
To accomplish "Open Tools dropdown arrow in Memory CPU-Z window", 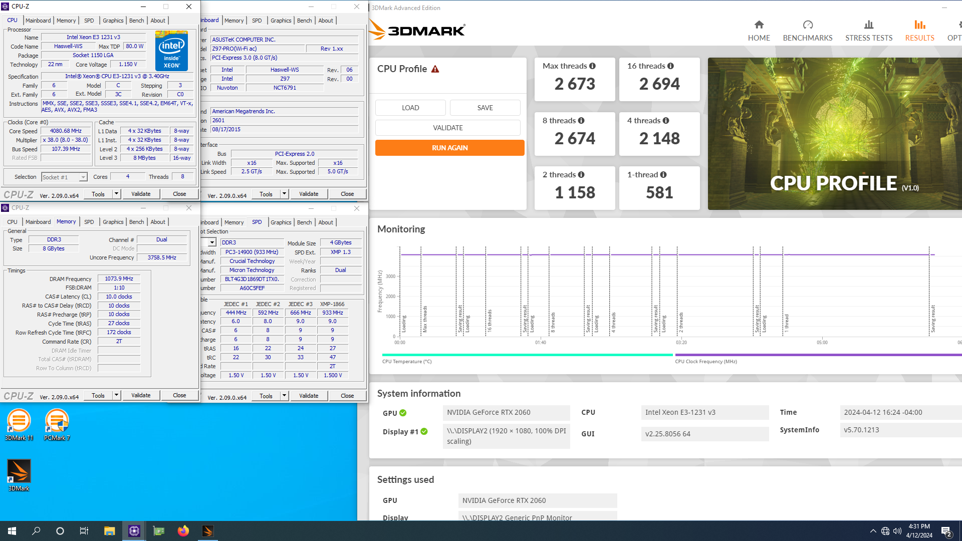I will 116,395.
